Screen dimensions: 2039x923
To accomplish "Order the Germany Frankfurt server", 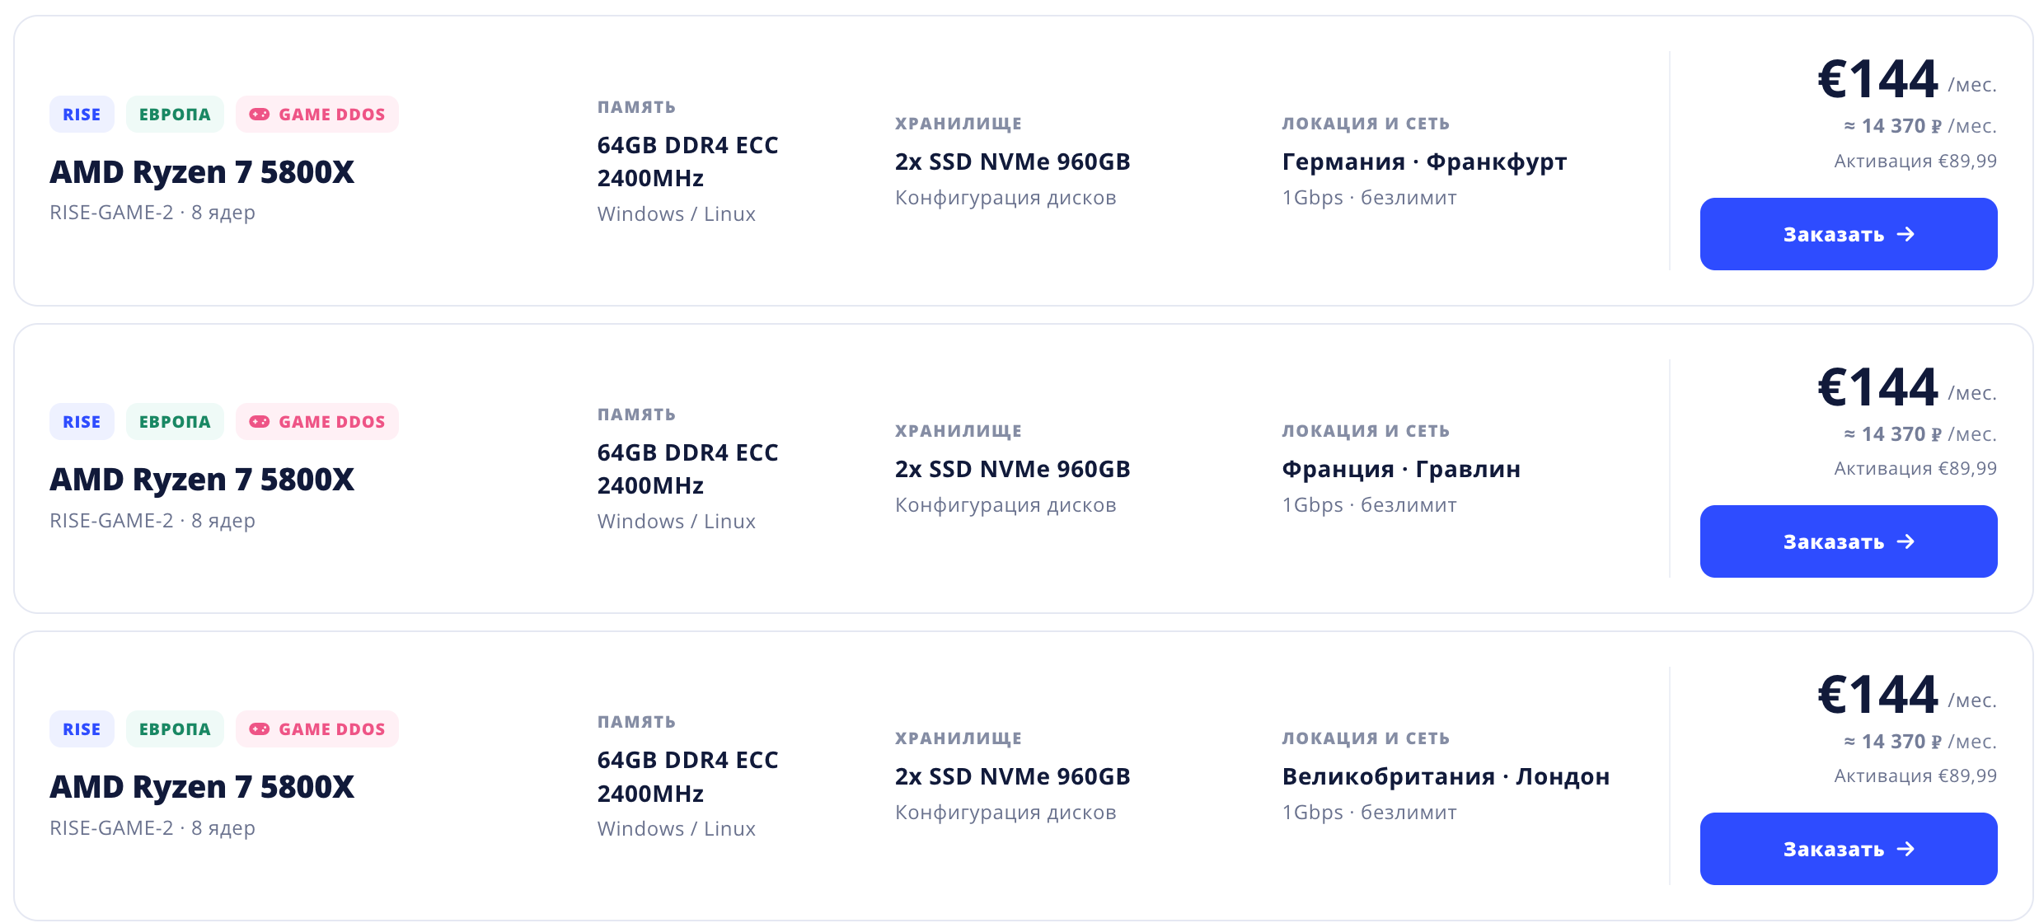I will coord(1848,234).
